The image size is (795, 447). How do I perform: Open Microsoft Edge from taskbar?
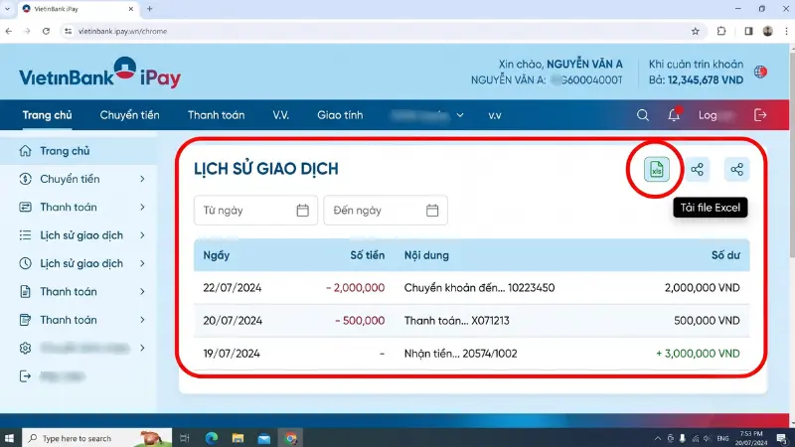tap(212, 438)
